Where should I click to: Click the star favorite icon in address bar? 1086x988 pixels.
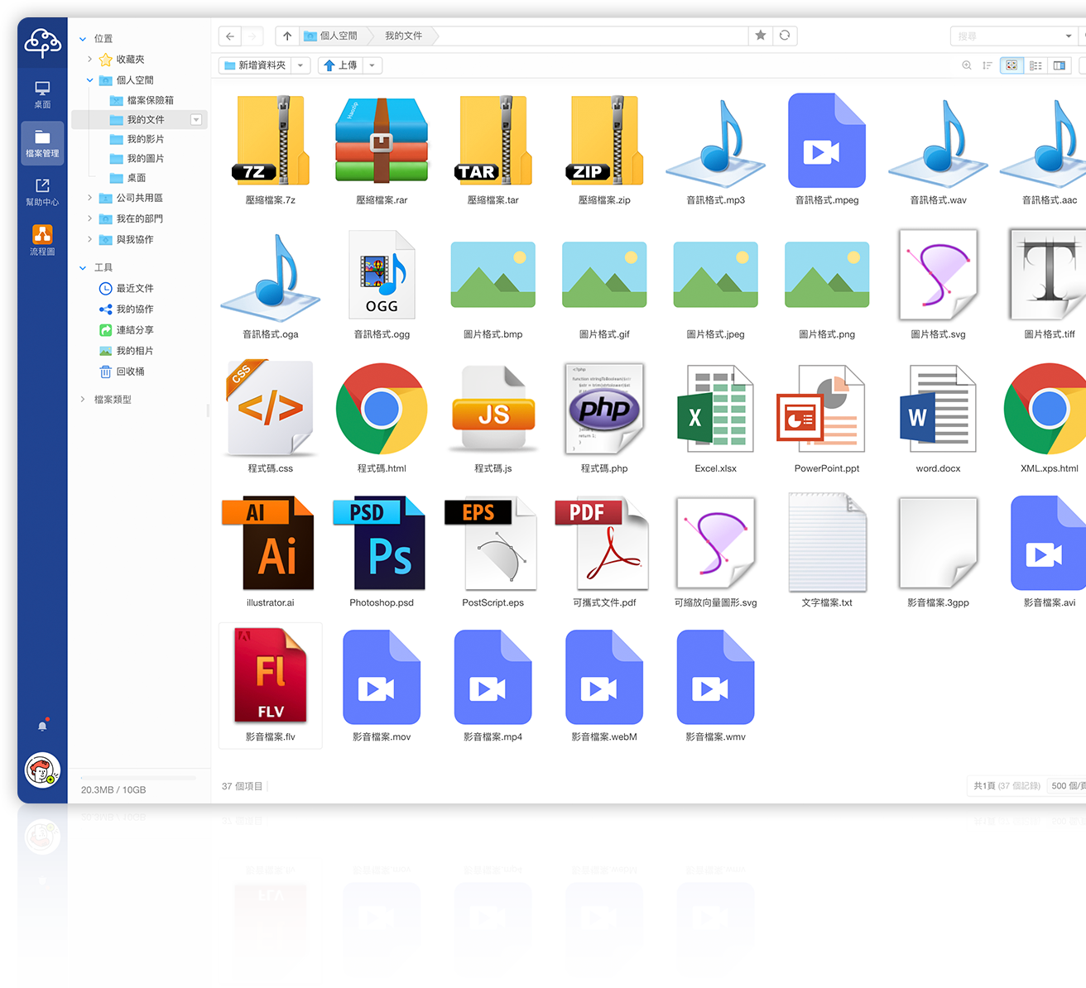click(x=760, y=36)
